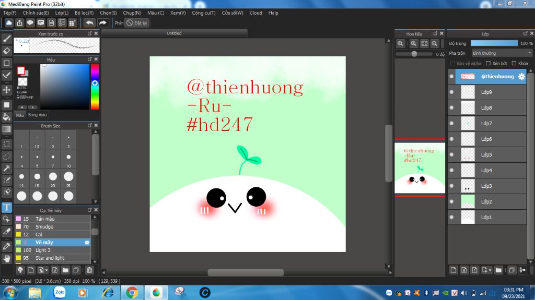Select the Gradient tool
Image resolution: width=535 pixels, height=300 pixels.
(6, 129)
